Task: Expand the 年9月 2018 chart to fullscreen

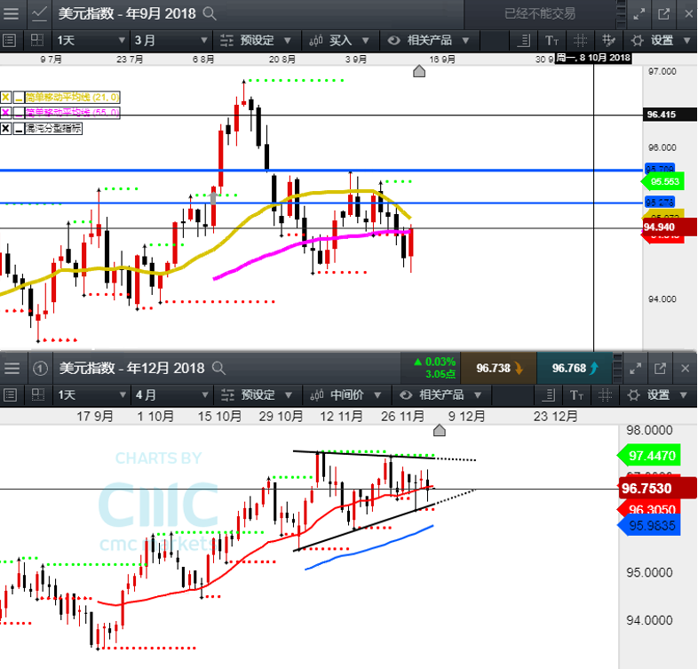Action: tap(639, 14)
